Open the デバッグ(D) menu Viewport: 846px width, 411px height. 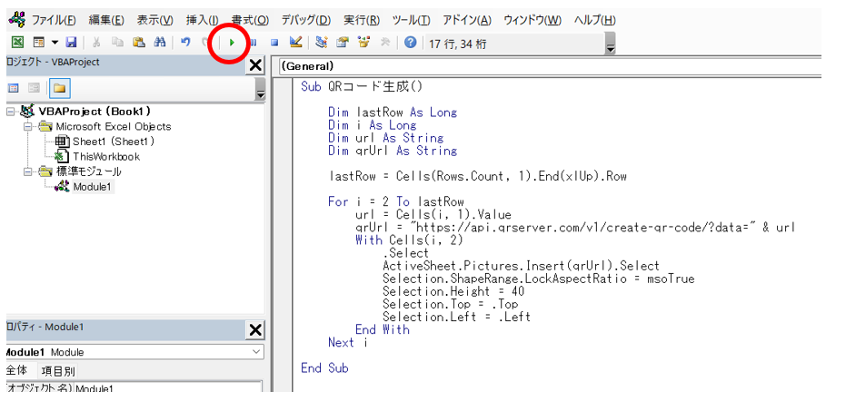point(306,21)
